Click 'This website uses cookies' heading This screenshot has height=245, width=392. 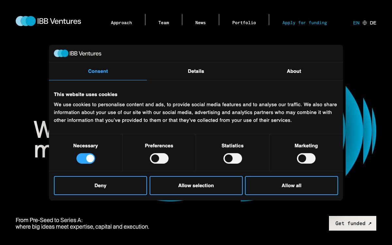[x=86, y=94]
